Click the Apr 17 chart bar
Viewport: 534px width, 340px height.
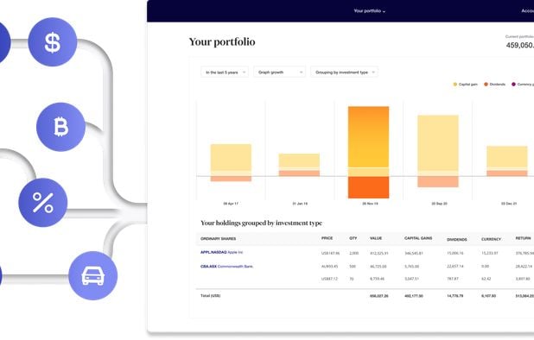tap(231, 162)
